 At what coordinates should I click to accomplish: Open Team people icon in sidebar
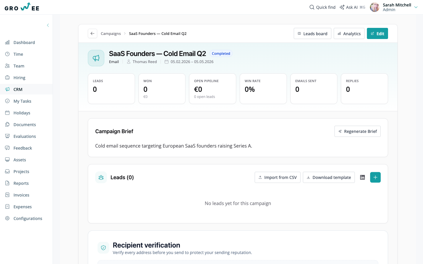coord(7,66)
